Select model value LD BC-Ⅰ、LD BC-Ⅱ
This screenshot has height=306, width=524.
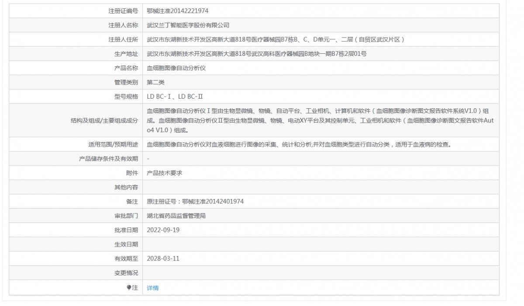click(x=175, y=97)
